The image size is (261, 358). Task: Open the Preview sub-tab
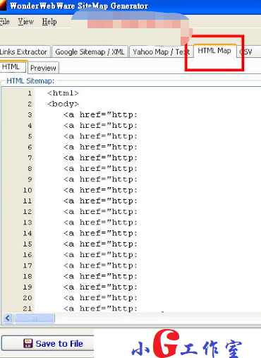coord(43,68)
